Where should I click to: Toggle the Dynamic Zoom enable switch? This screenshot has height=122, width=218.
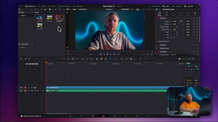157,48
